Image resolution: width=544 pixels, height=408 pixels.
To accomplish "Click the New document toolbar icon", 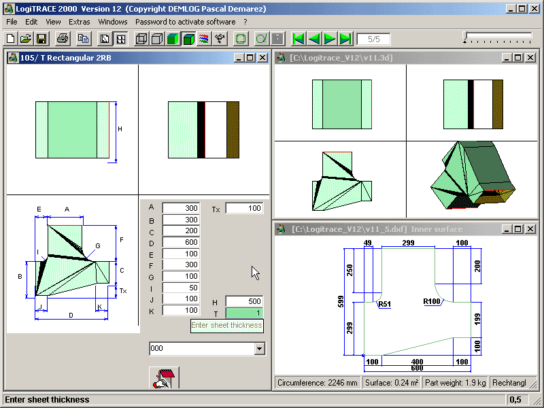I will [10, 39].
